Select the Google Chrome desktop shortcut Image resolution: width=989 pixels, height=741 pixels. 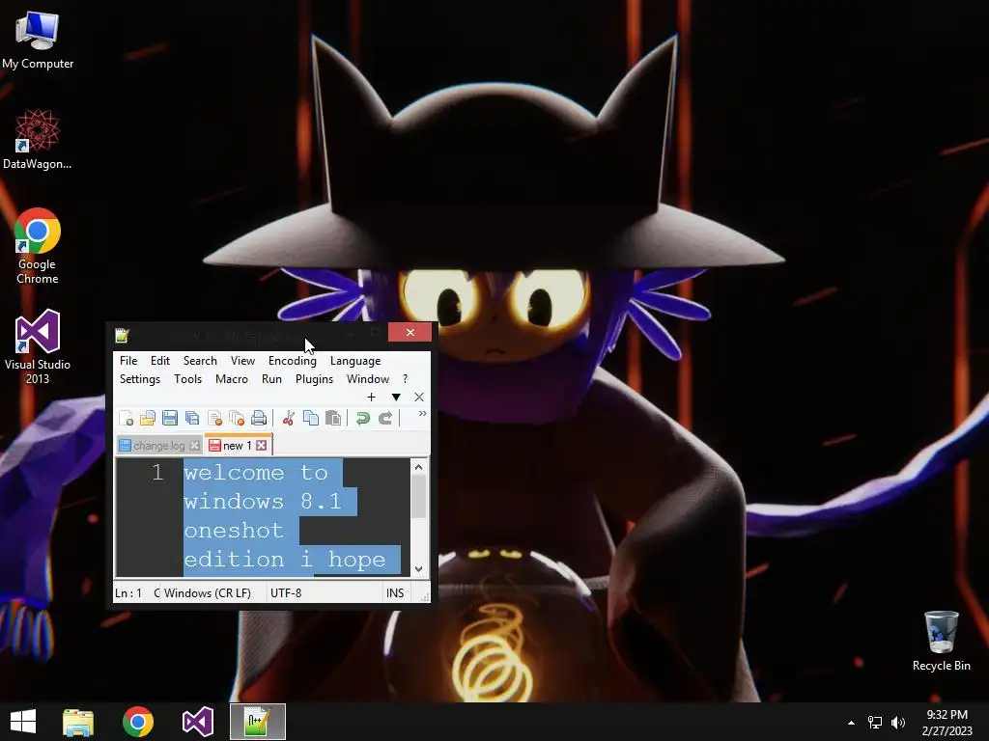click(x=38, y=246)
